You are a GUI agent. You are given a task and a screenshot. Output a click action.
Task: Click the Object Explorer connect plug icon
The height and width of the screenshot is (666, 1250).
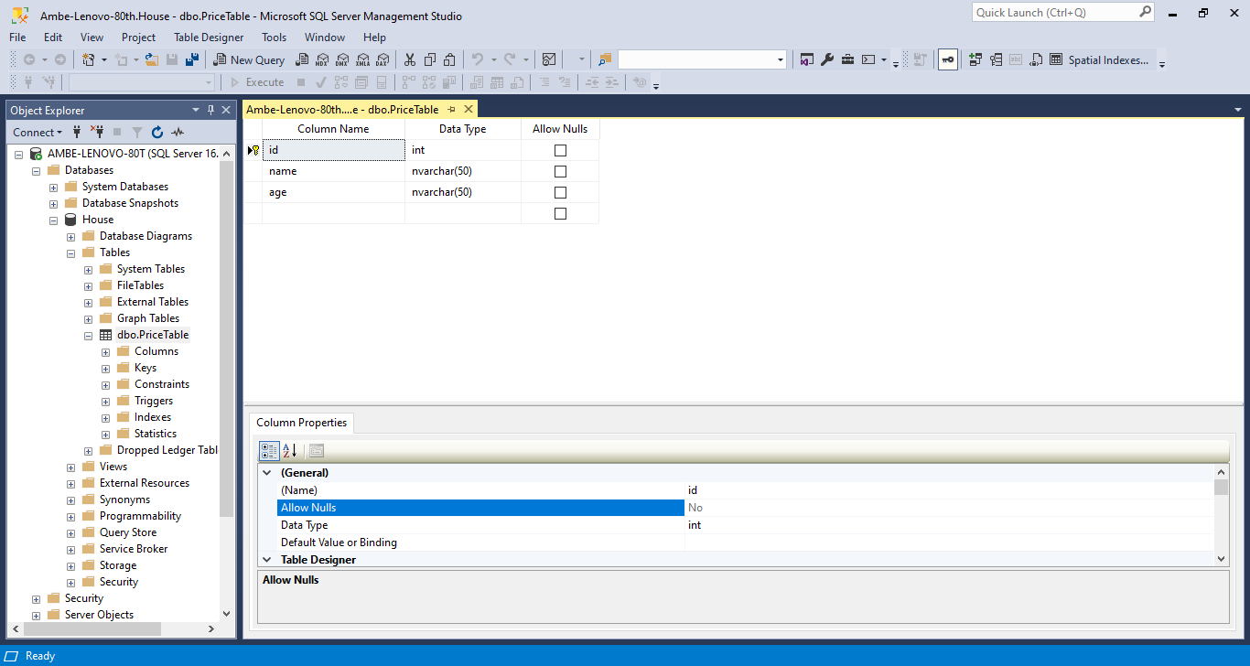[77, 132]
